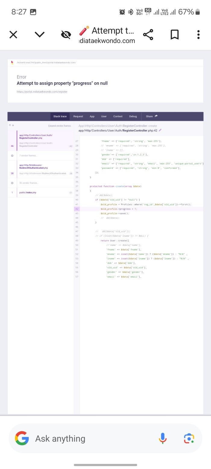Click the pencil edit icon beside RegisterController.php:42
Image resolution: width=211 pixels, height=469 pixels.
click(x=160, y=131)
